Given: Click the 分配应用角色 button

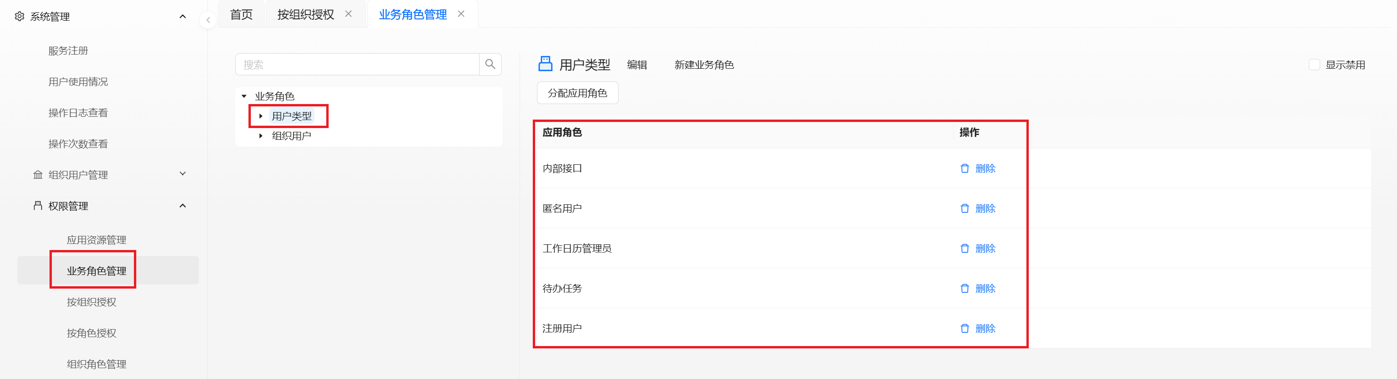Looking at the screenshot, I should (x=578, y=93).
